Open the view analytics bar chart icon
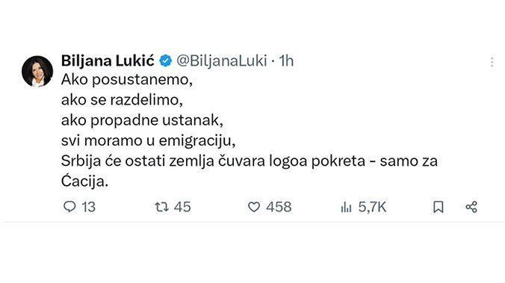 pos(346,207)
